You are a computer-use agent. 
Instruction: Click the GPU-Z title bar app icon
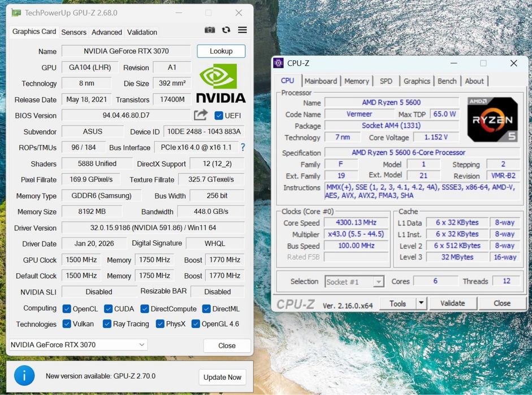click(16, 13)
